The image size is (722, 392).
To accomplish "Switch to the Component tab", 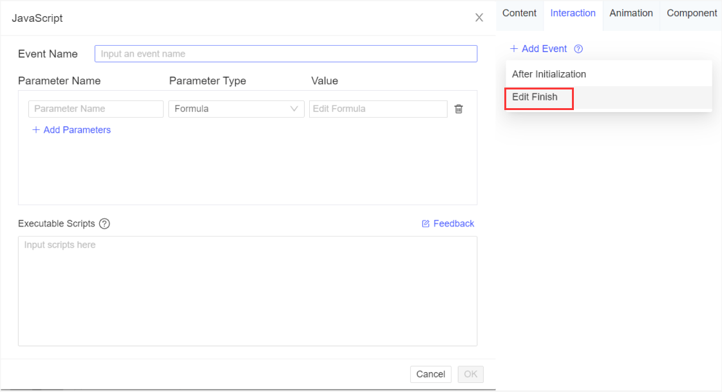I will pyautogui.click(x=691, y=14).
